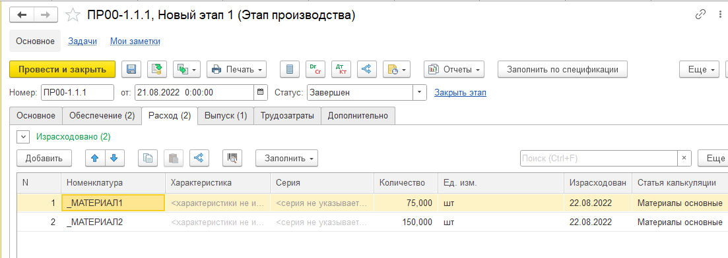Copy rows icon in table toolbar
Screen dimensions: 728x258
pos(148,158)
